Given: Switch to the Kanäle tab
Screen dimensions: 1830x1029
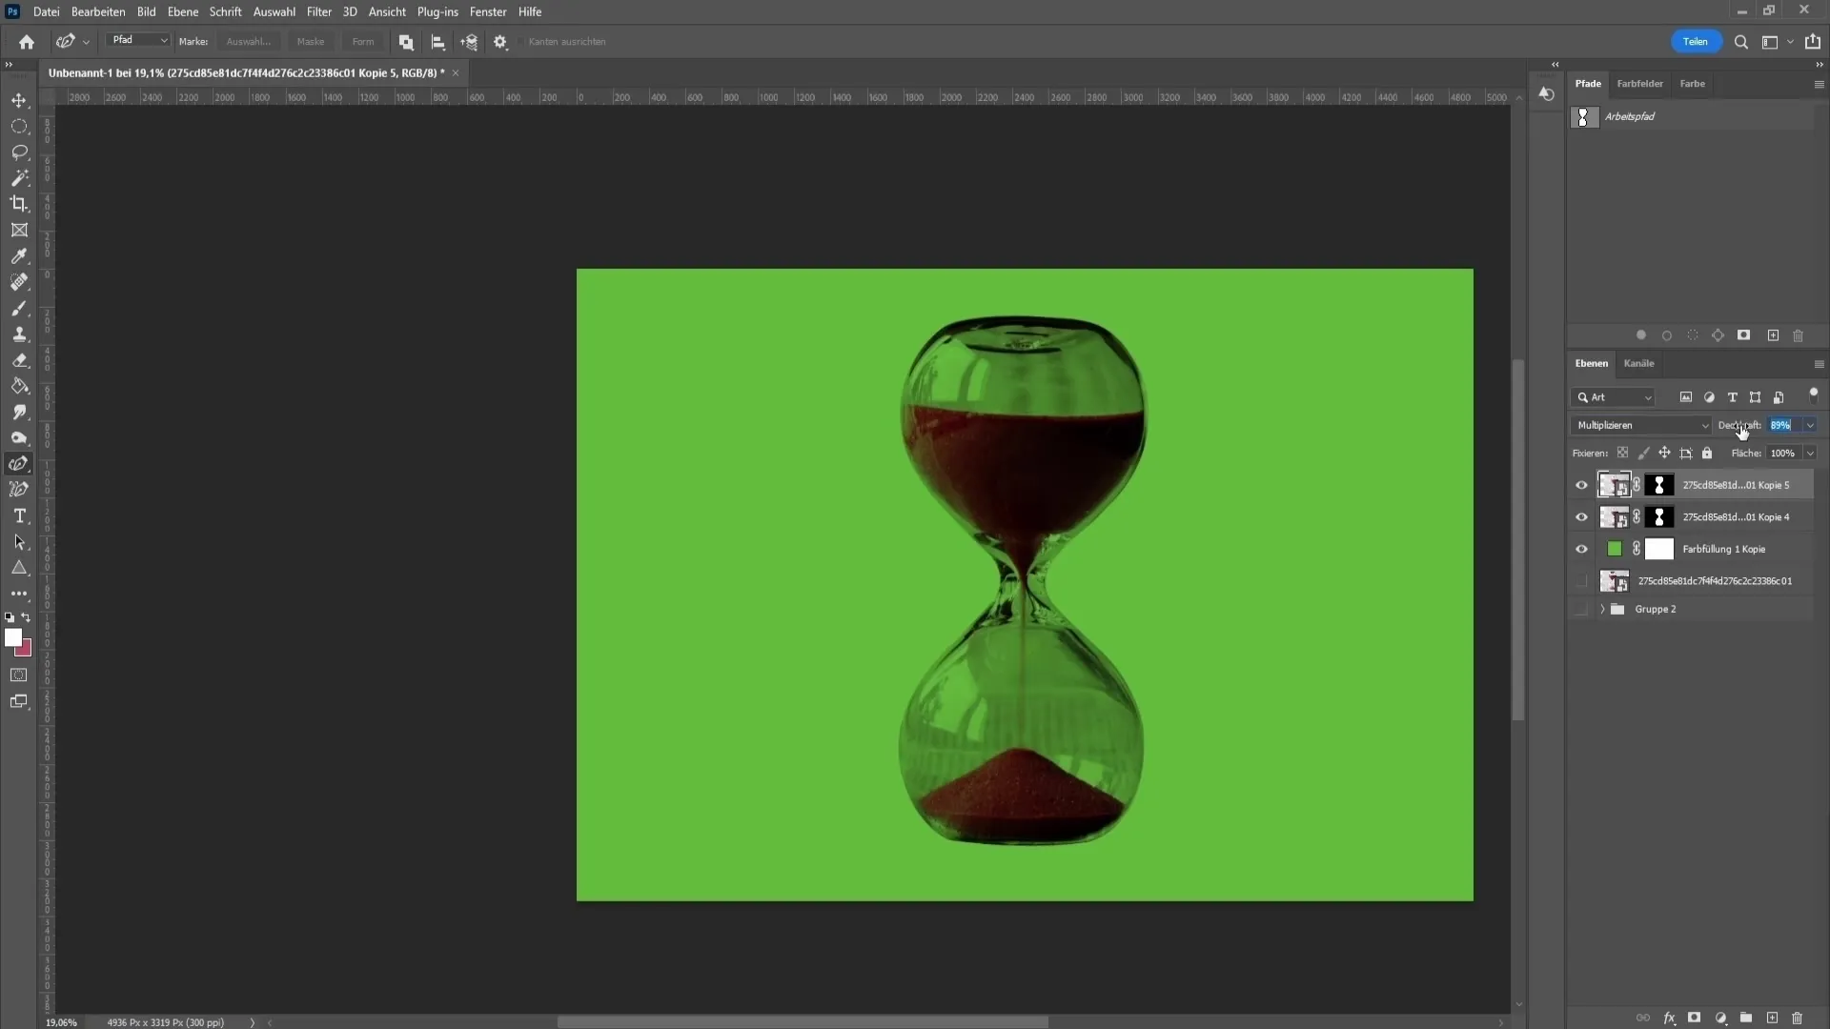Looking at the screenshot, I should 1638,363.
